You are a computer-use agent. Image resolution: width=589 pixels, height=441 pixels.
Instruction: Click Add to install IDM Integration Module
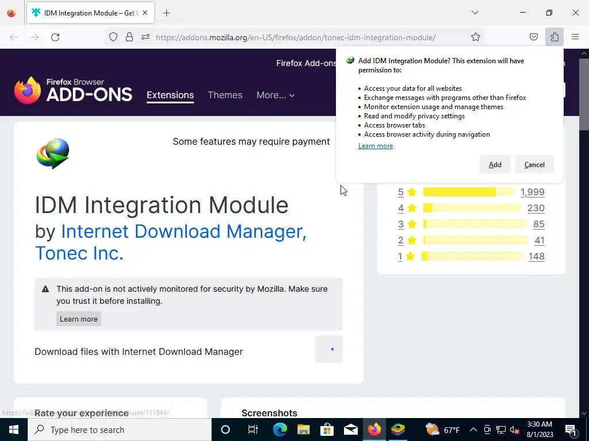pyautogui.click(x=495, y=165)
